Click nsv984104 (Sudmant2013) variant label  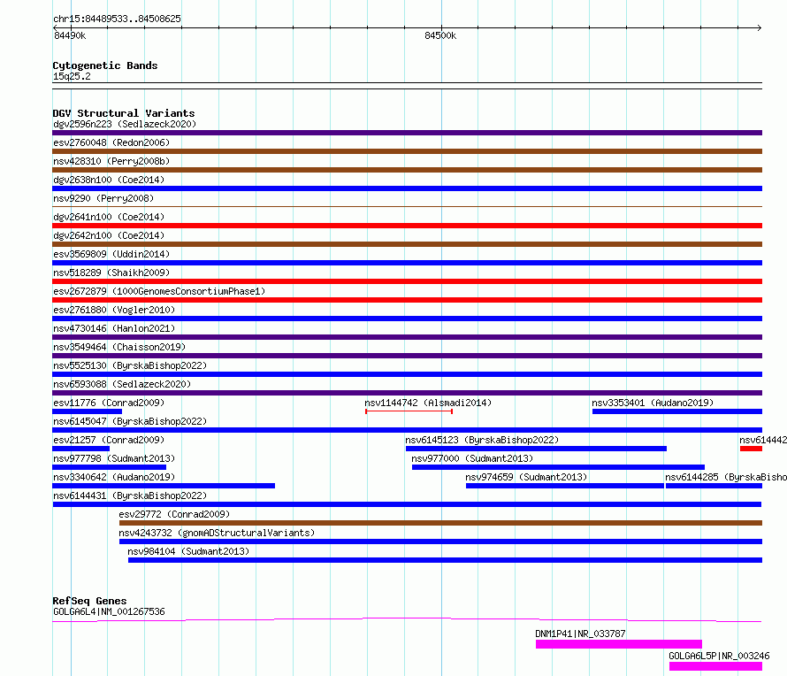tap(188, 551)
